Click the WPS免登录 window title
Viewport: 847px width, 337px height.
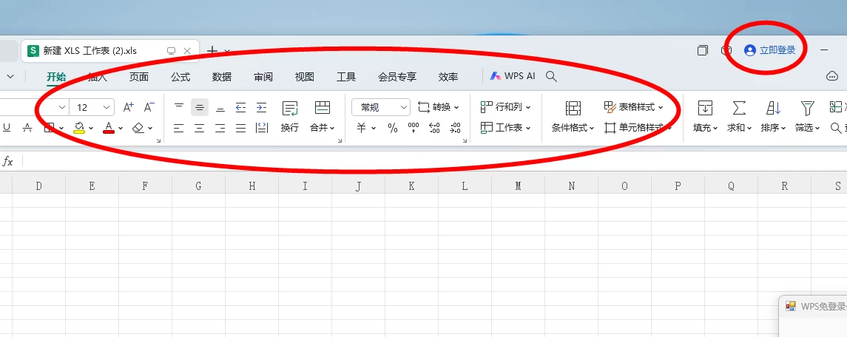pos(823,306)
